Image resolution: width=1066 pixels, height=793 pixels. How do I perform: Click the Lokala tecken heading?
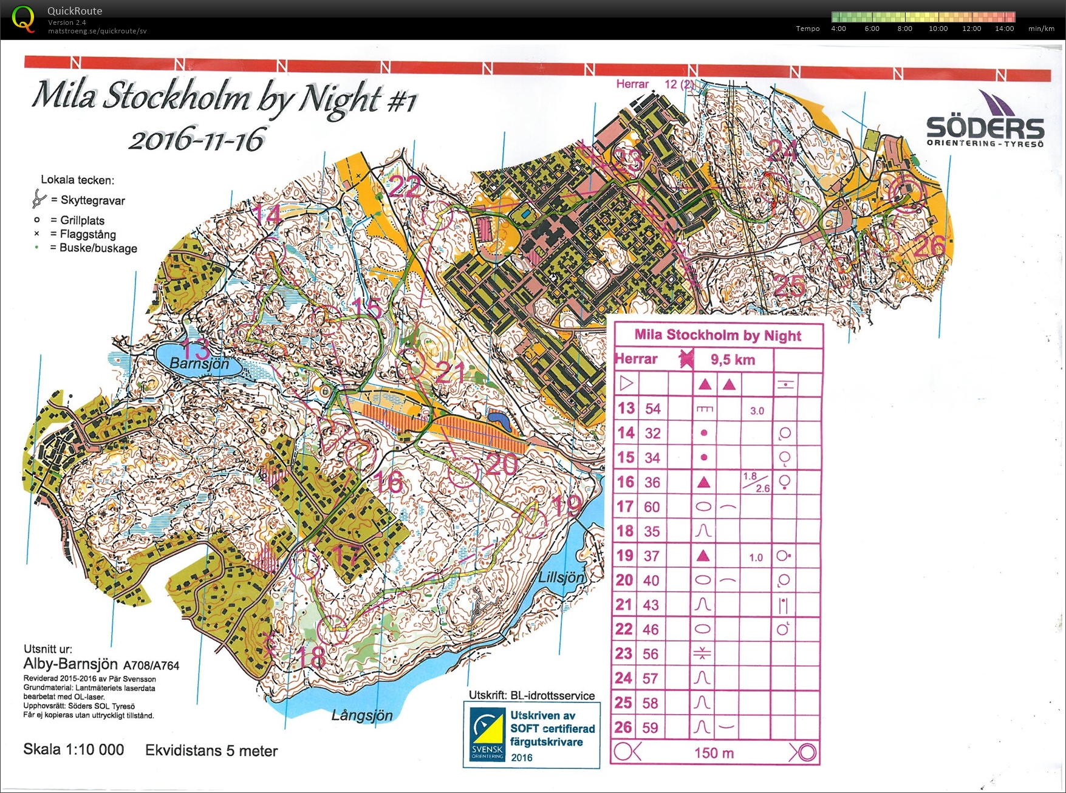(77, 180)
